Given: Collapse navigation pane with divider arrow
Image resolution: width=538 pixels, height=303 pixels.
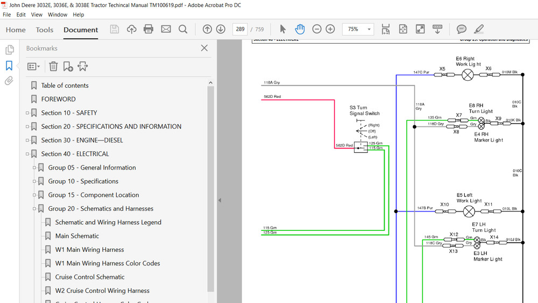Looking at the screenshot, I should click(x=220, y=200).
